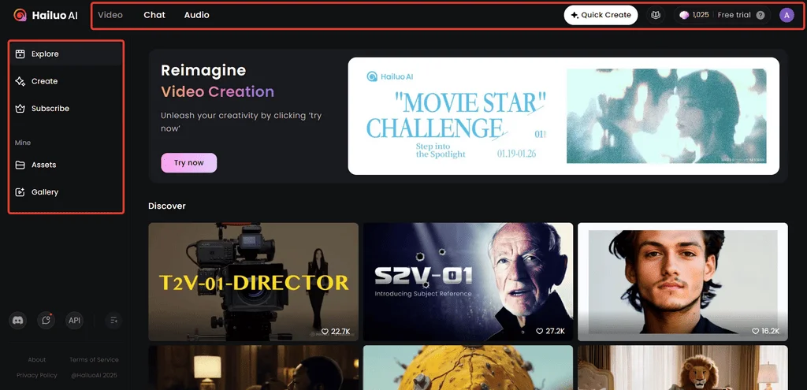Open the Terms of Service link

(x=94, y=360)
